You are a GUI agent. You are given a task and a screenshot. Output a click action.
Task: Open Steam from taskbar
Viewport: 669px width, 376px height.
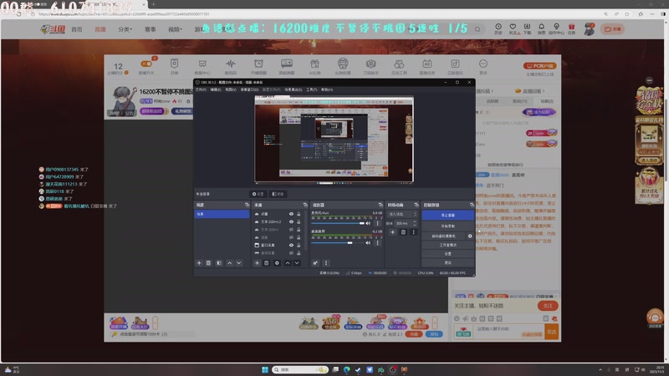pyautogui.click(x=358, y=369)
